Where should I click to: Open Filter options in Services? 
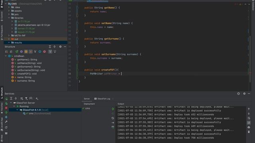[26, 99]
